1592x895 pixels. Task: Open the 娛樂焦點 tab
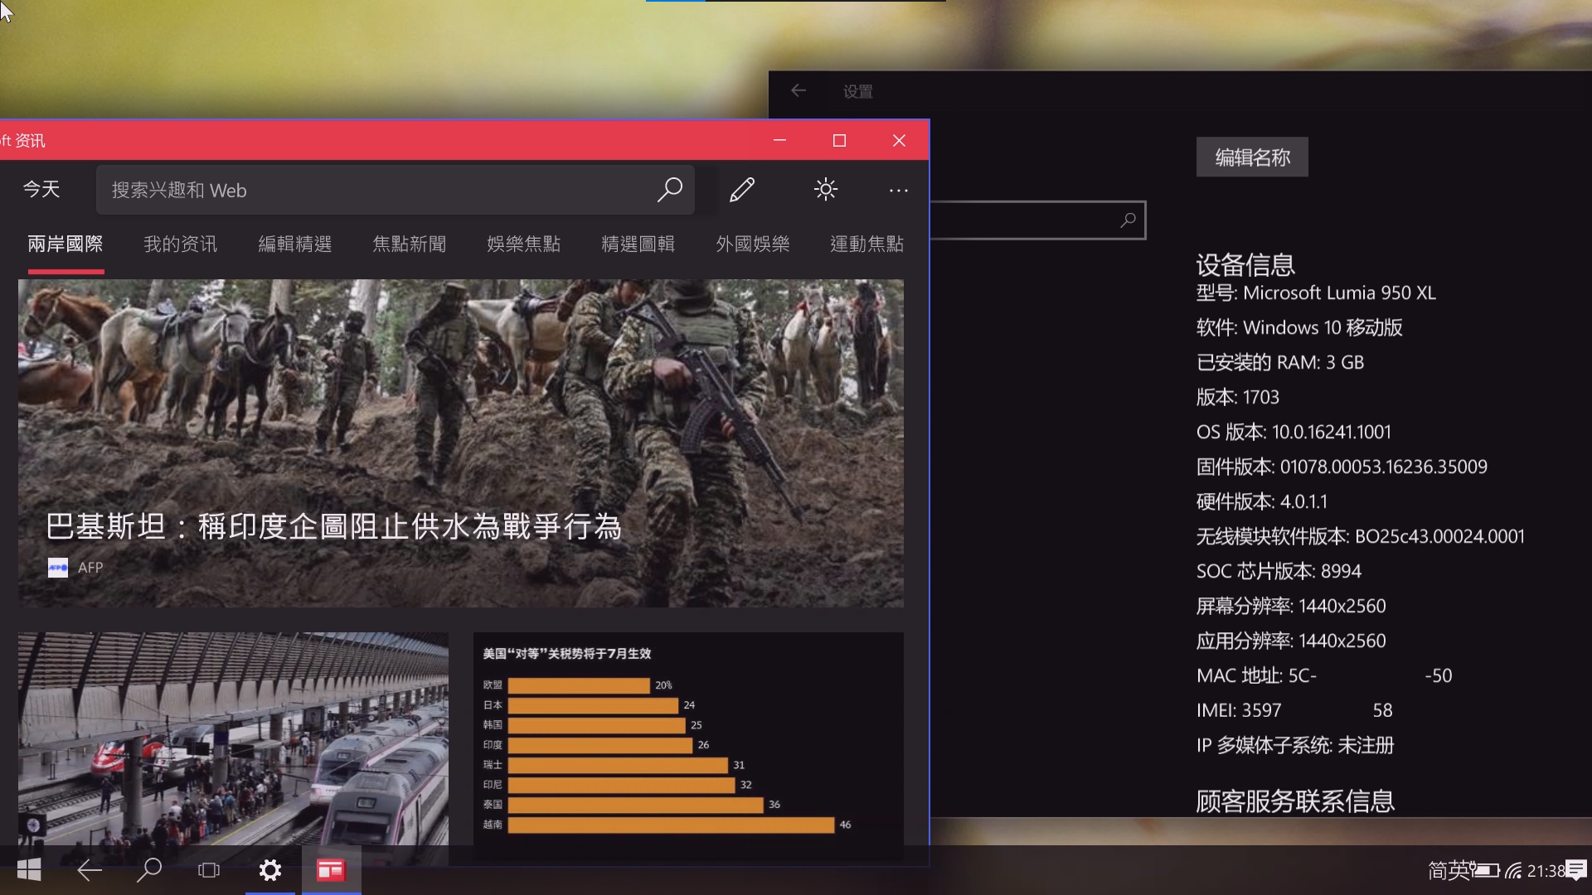[x=523, y=244]
